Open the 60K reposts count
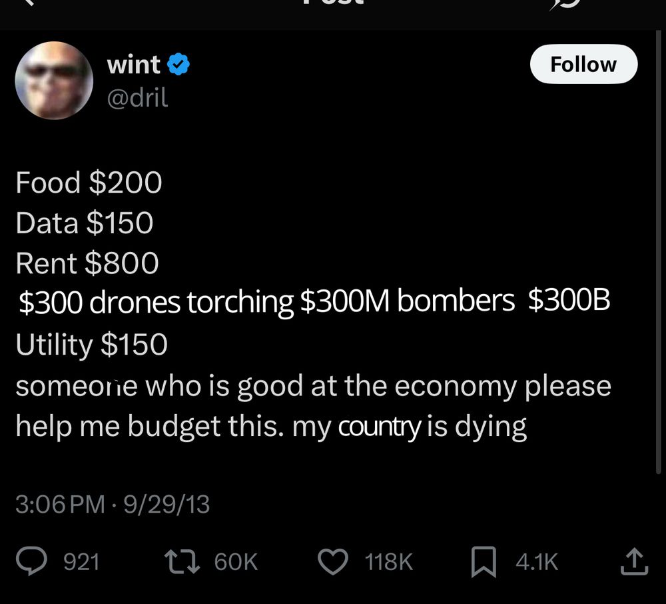 click(x=236, y=562)
